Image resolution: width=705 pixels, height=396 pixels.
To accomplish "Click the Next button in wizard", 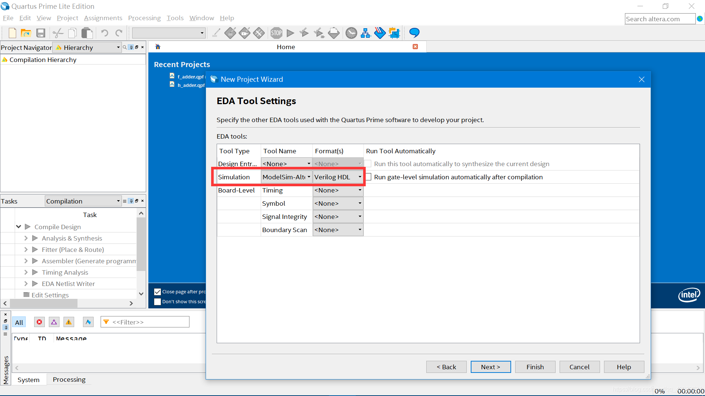I will [x=491, y=367].
